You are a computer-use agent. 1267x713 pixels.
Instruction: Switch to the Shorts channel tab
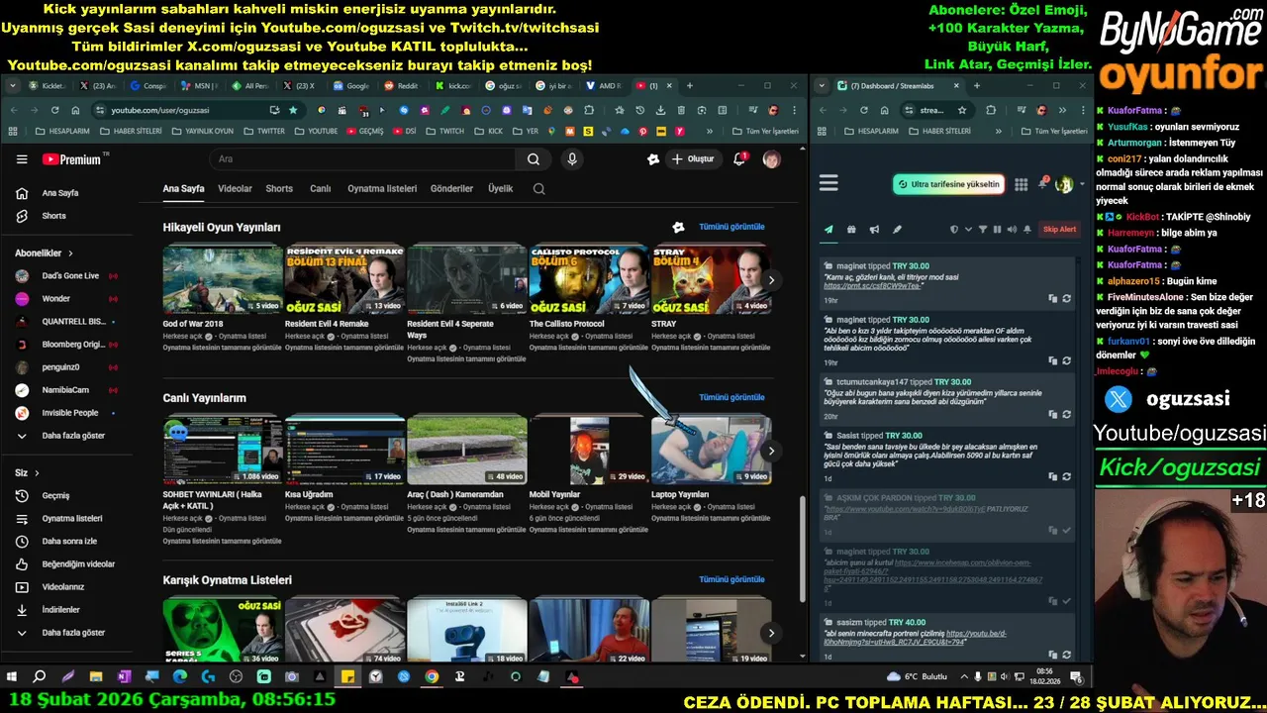click(x=279, y=188)
